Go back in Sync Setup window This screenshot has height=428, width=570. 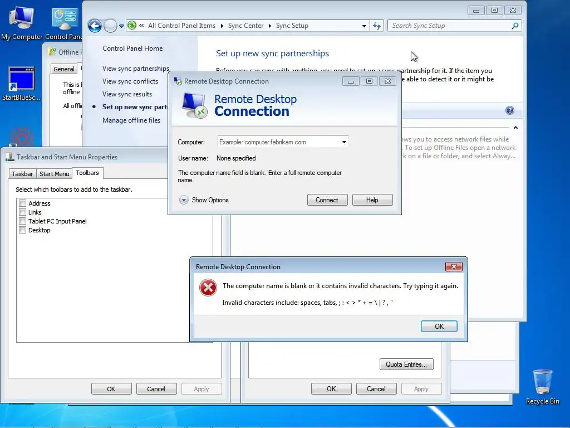pos(95,26)
